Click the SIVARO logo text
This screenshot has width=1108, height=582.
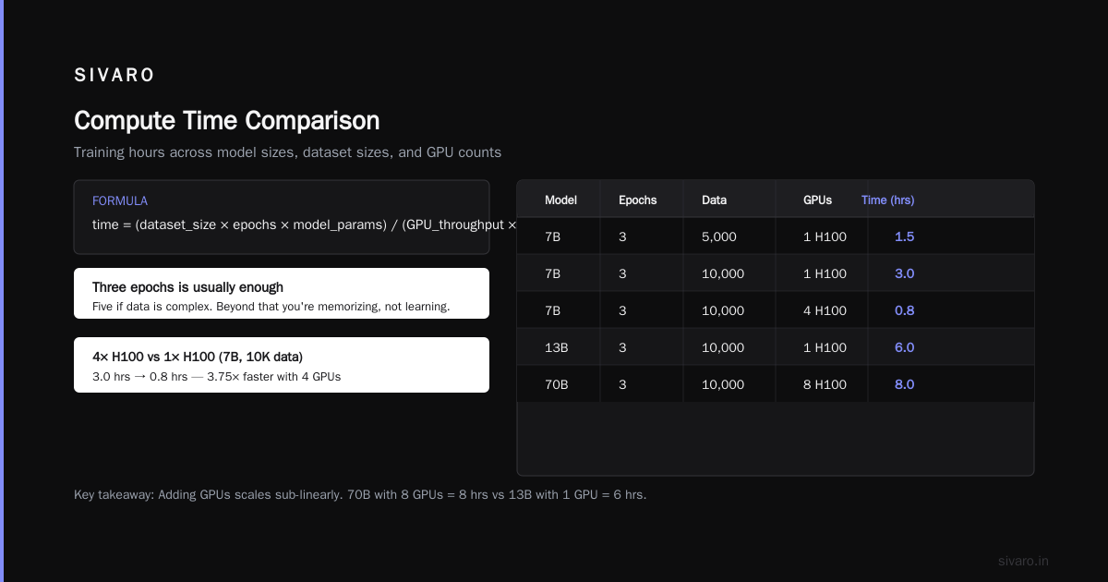[x=114, y=76]
